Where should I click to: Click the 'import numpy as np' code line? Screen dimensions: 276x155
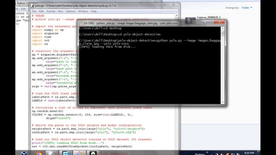point(48,30)
